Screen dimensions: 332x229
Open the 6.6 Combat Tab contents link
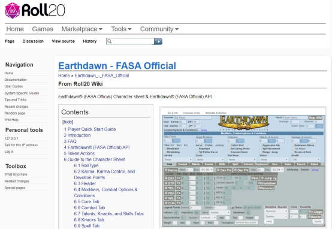(x=89, y=207)
